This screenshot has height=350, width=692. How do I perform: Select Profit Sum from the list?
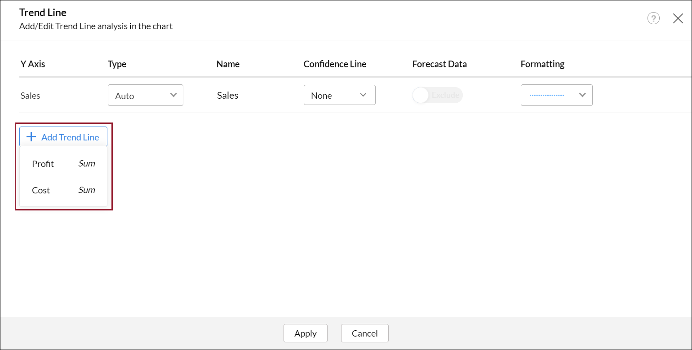click(63, 164)
